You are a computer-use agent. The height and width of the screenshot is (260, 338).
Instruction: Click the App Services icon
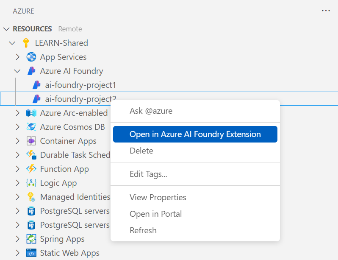click(x=31, y=57)
